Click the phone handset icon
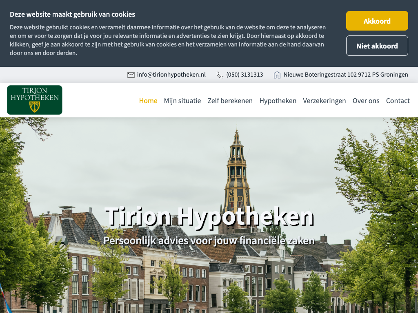This screenshot has height=313, width=418. (x=220, y=75)
